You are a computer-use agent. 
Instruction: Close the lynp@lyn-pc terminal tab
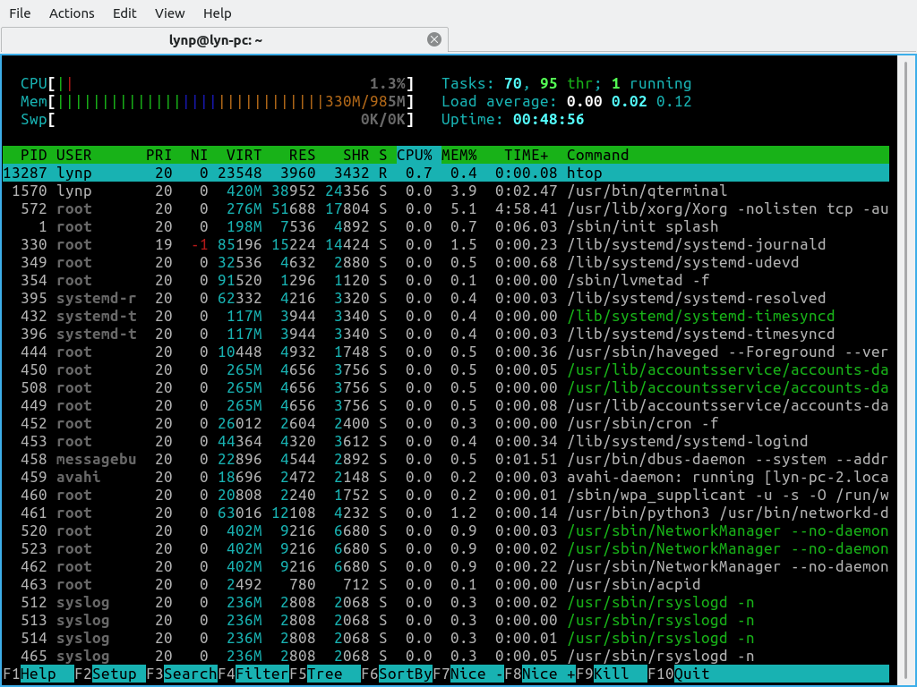click(434, 39)
